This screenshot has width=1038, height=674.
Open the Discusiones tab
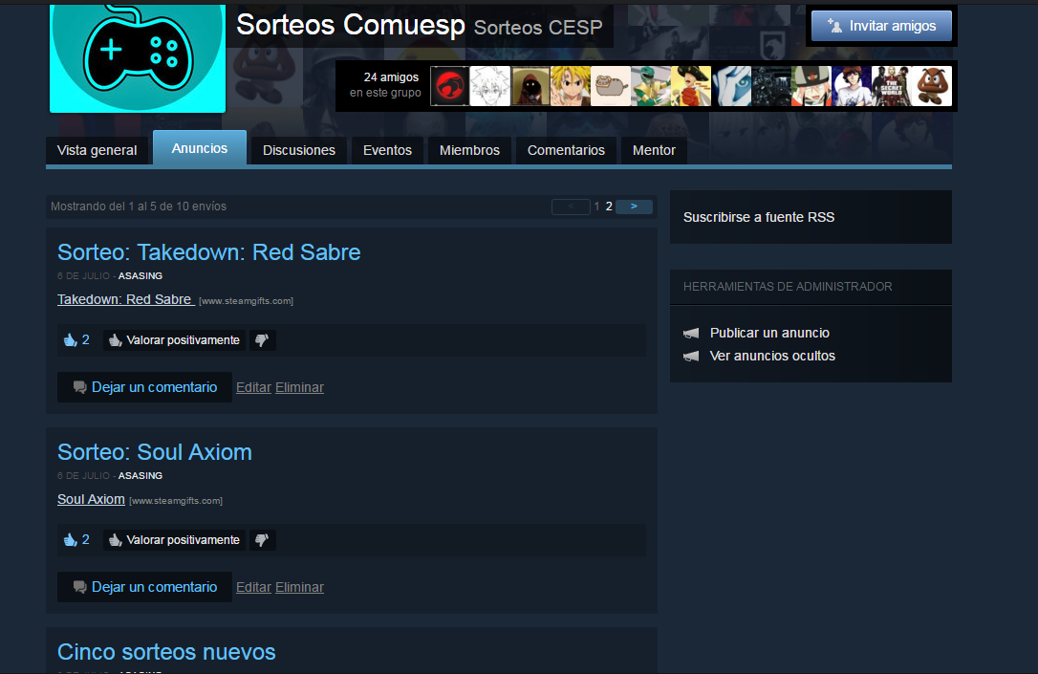pyautogui.click(x=298, y=150)
